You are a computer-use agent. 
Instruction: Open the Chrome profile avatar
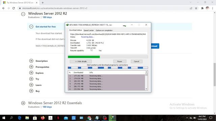[207, 8]
